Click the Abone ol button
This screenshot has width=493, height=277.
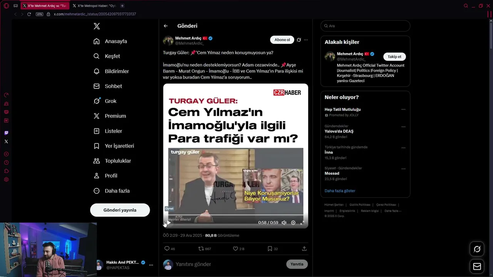click(x=282, y=40)
